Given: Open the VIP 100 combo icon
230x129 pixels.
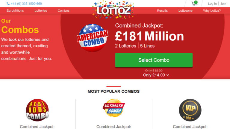Looking at the screenshot, I should (x=190, y=110).
